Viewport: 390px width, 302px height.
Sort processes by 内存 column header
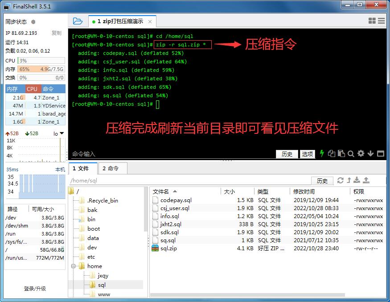15,89
